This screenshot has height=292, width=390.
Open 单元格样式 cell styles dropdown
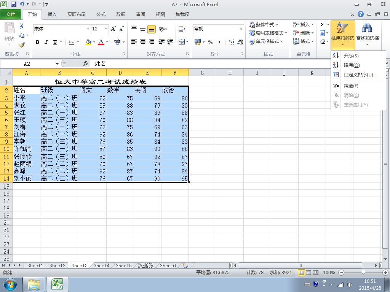[265, 41]
